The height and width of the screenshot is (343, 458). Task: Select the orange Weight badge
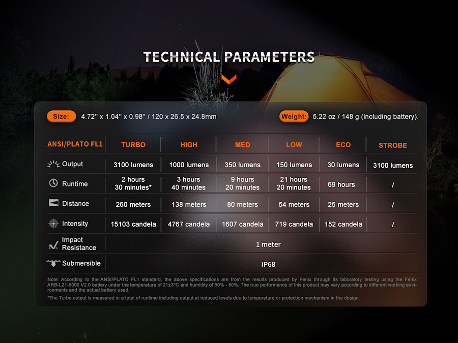pos(294,116)
